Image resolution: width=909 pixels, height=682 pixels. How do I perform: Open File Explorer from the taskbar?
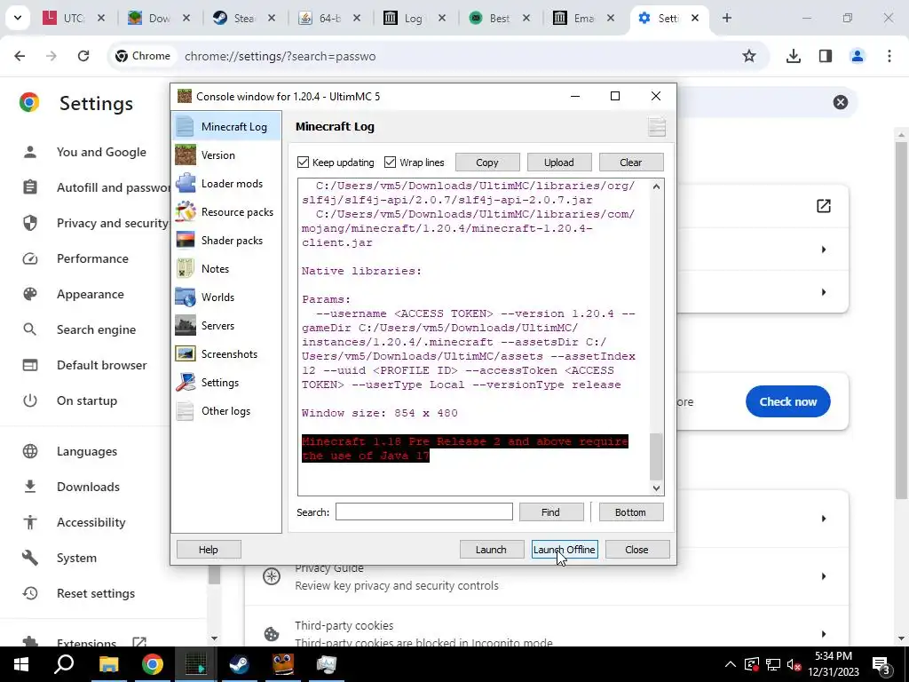pyautogui.click(x=108, y=664)
